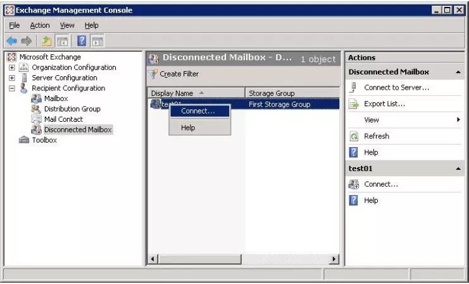Click the horizontal scrollbar thumb
This screenshot has width=469, height=284.
[199, 259]
